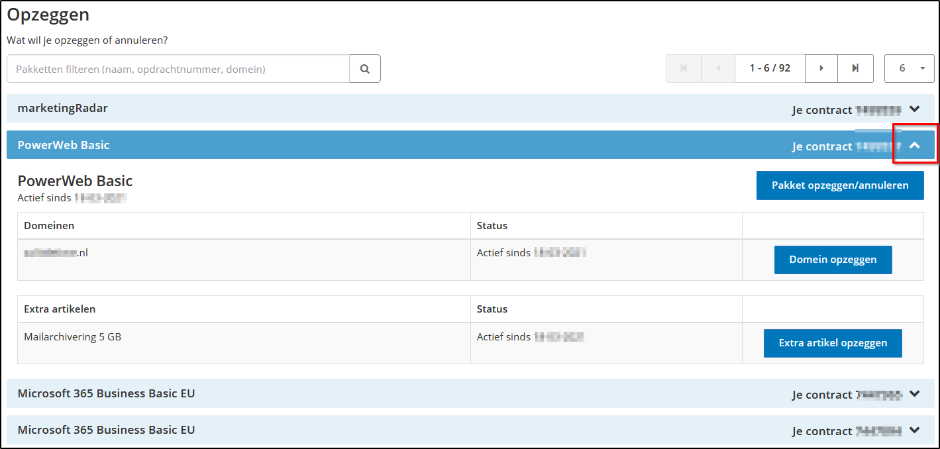Collapse PowerWeb Basic using the up chevron

pyautogui.click(x=915, y=146)
